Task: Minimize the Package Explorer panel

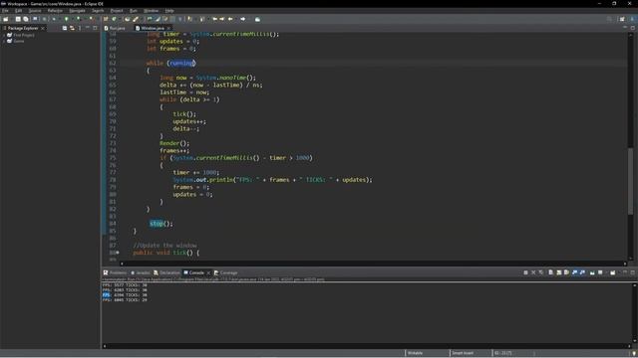Action: click(87, 28)
